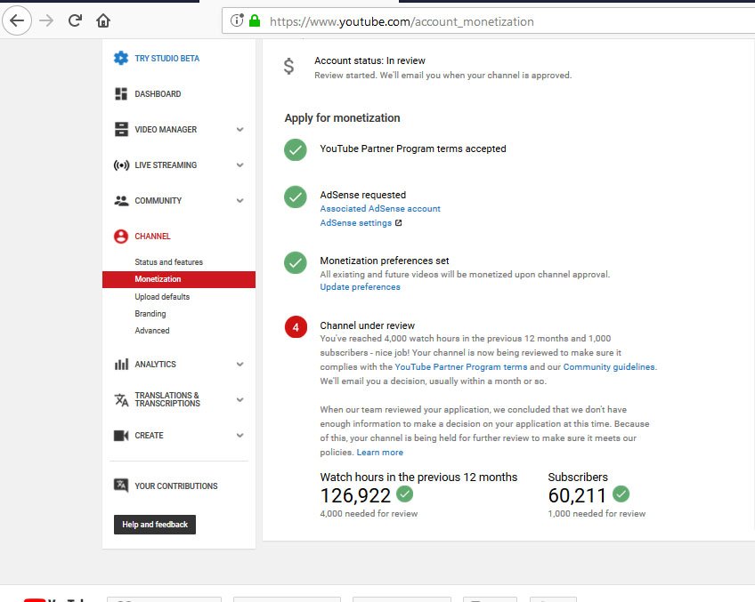Open the Community section
Image resolution: width=755 pixels, height=602 pixels.
[x=158, y=200]
